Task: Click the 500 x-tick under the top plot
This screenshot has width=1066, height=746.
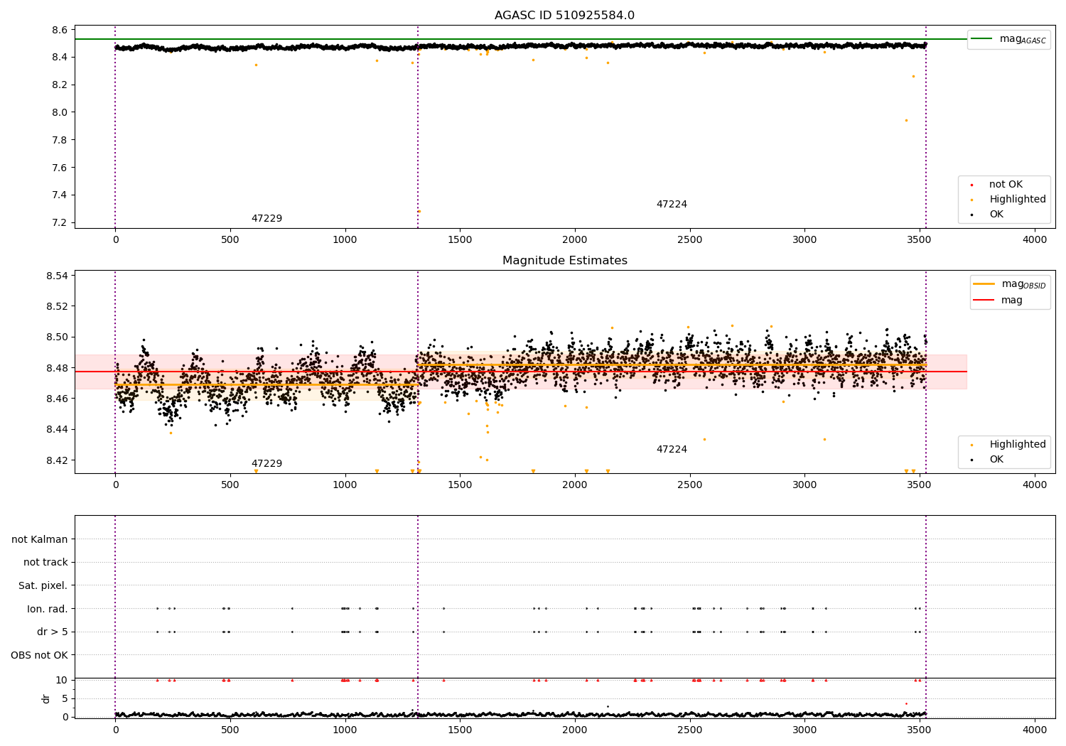Action: pos(230,239)
